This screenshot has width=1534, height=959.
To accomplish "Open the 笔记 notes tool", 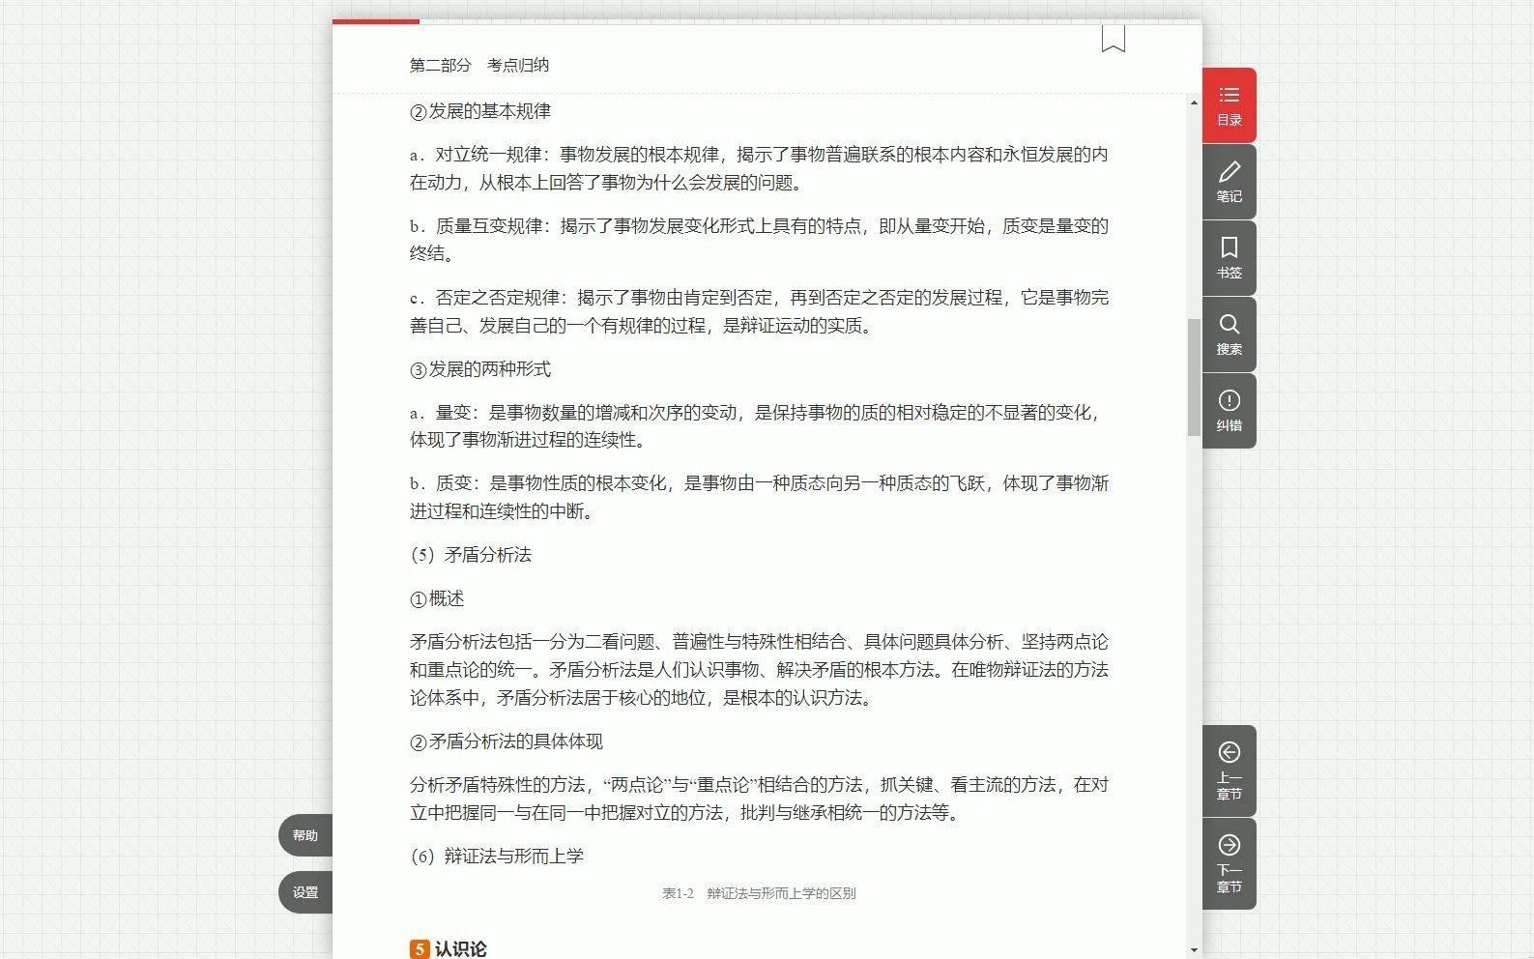I will pyautogui.click(x=1229, y=182).
